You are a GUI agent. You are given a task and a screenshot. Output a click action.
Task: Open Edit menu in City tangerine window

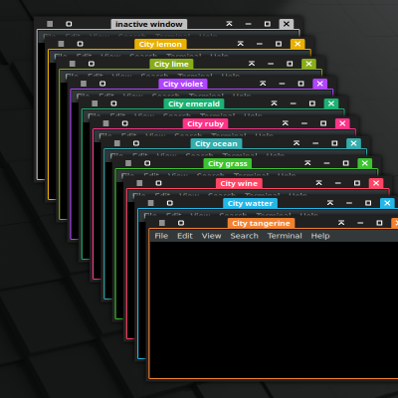pos(185,236)
